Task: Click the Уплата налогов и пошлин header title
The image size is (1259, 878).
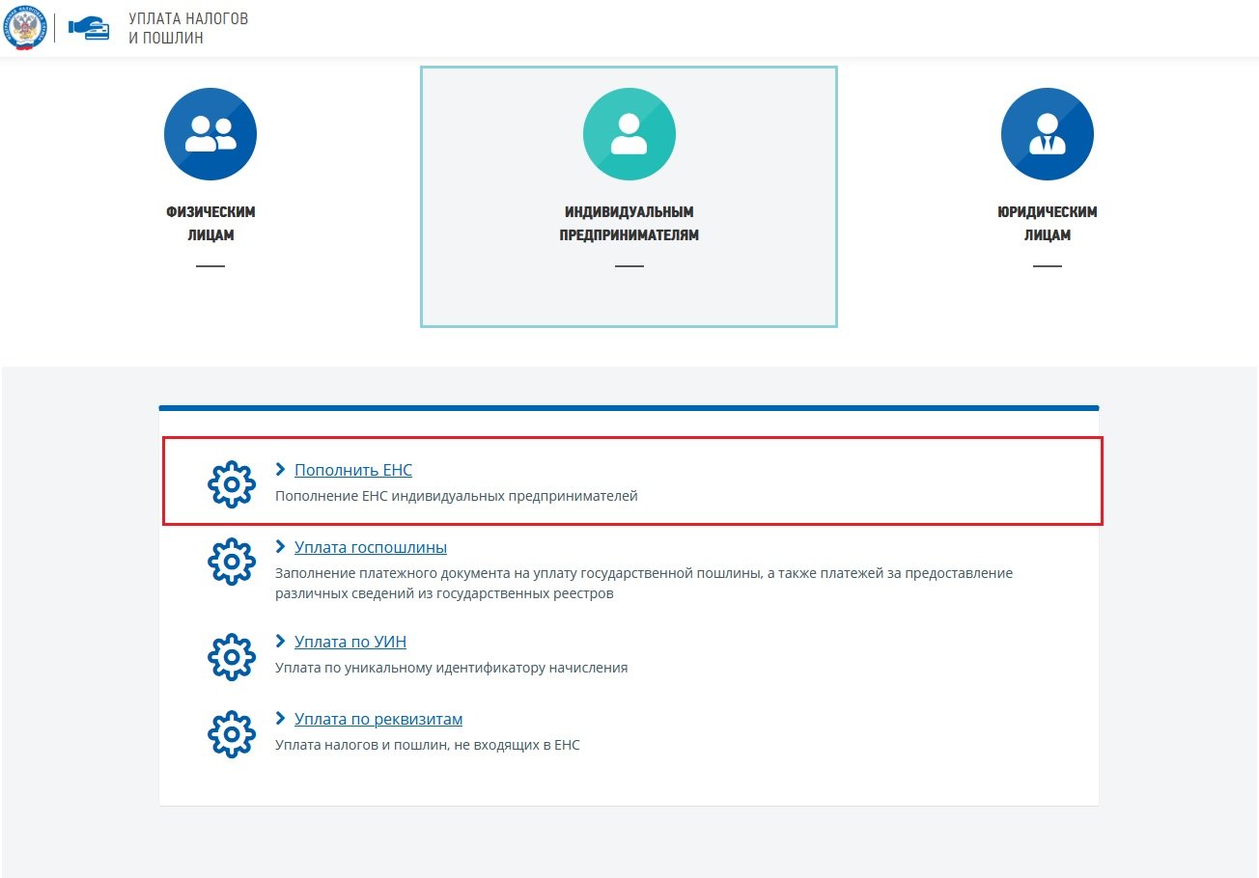Action: point(188,28)
